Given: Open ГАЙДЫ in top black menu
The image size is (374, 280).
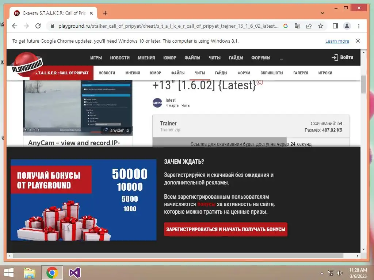Looking at the screenshot, I should click(236, 58).
